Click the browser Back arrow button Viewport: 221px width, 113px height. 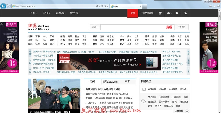tap(3, 6)
